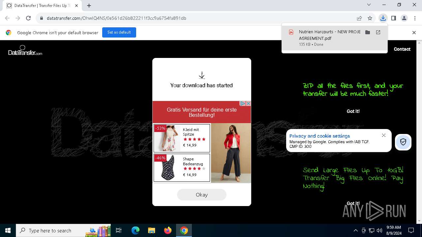Open downloaded PDF in new tab icon
The image size is (422, 237).
pyautogui.click(x=378, y=32)
